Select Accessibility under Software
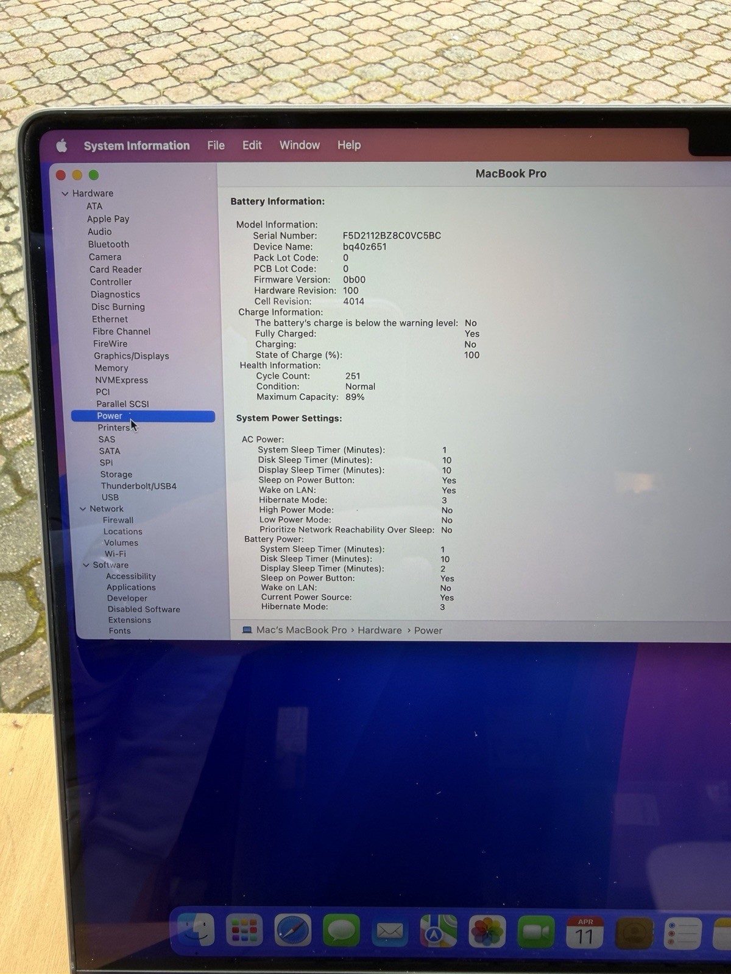 (130, 576)
